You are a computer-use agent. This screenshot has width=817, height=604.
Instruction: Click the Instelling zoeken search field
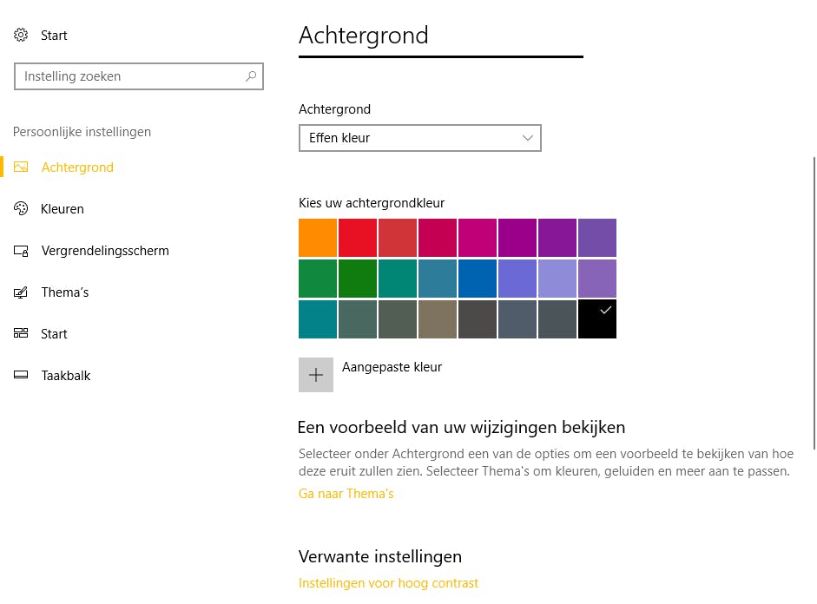[130, 76]
